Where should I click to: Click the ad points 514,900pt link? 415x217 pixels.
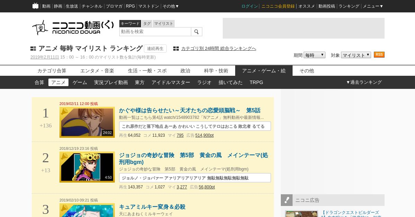click(x=204, y=135)
